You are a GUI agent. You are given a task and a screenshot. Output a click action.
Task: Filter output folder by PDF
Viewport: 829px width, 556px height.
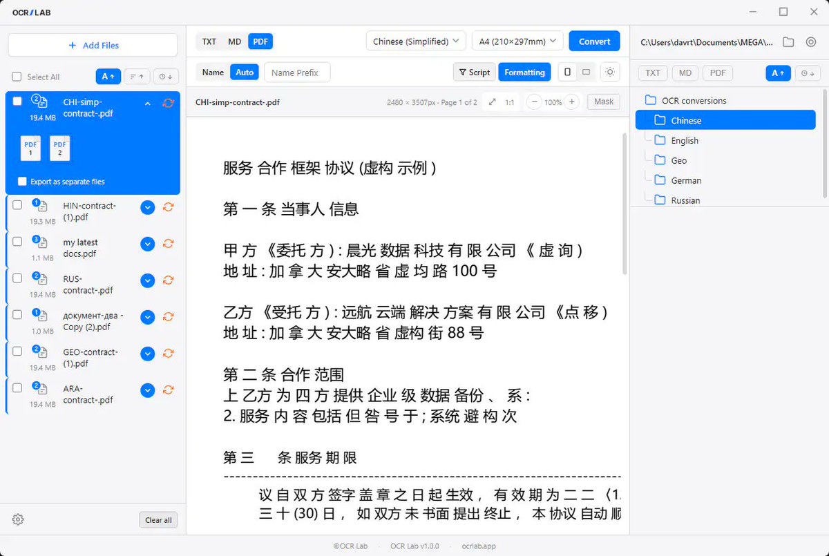click(718, 73)
